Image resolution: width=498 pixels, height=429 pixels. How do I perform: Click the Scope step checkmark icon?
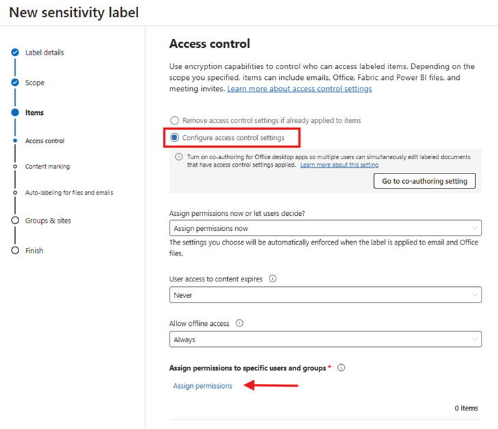[15, 83]
